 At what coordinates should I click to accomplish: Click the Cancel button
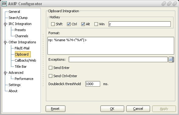(x=138, y=109)
